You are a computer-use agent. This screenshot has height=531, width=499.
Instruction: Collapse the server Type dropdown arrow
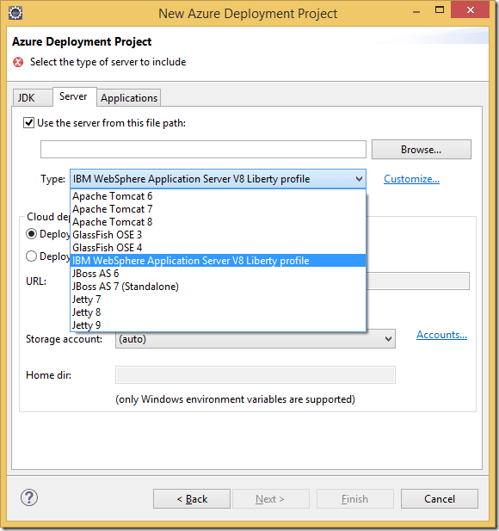pyautogui.click(x=359, y=179)
